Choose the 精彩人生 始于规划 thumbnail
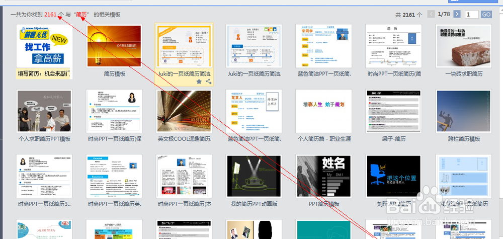The image size is (503, 239). (x=324, y=111)
